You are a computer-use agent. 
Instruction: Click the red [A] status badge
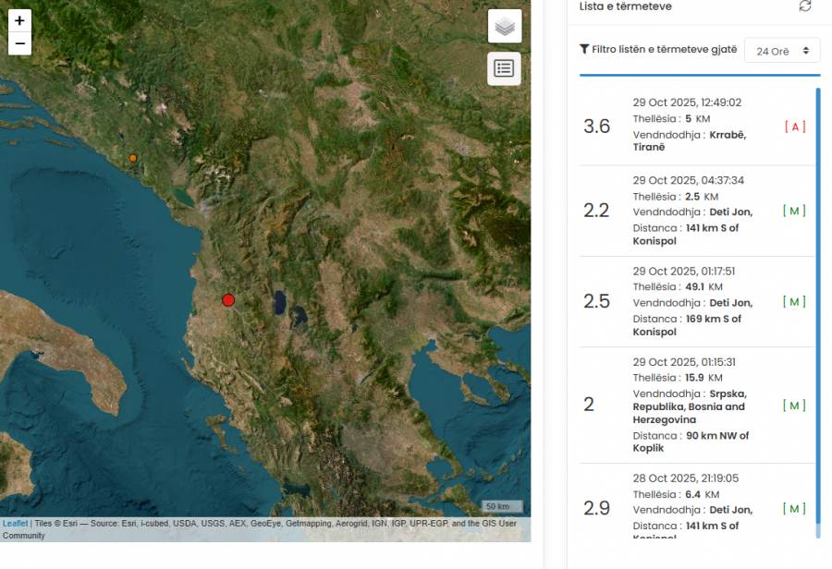click(795, 127)
